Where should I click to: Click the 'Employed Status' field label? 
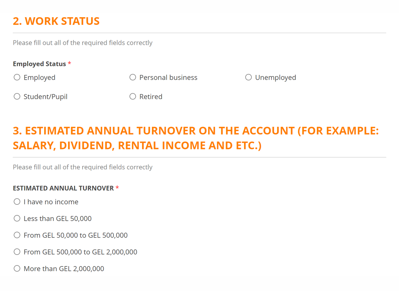[x=39, y=64]
